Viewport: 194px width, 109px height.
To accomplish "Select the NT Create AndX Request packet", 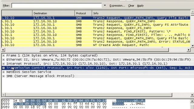I will (96, 45).
